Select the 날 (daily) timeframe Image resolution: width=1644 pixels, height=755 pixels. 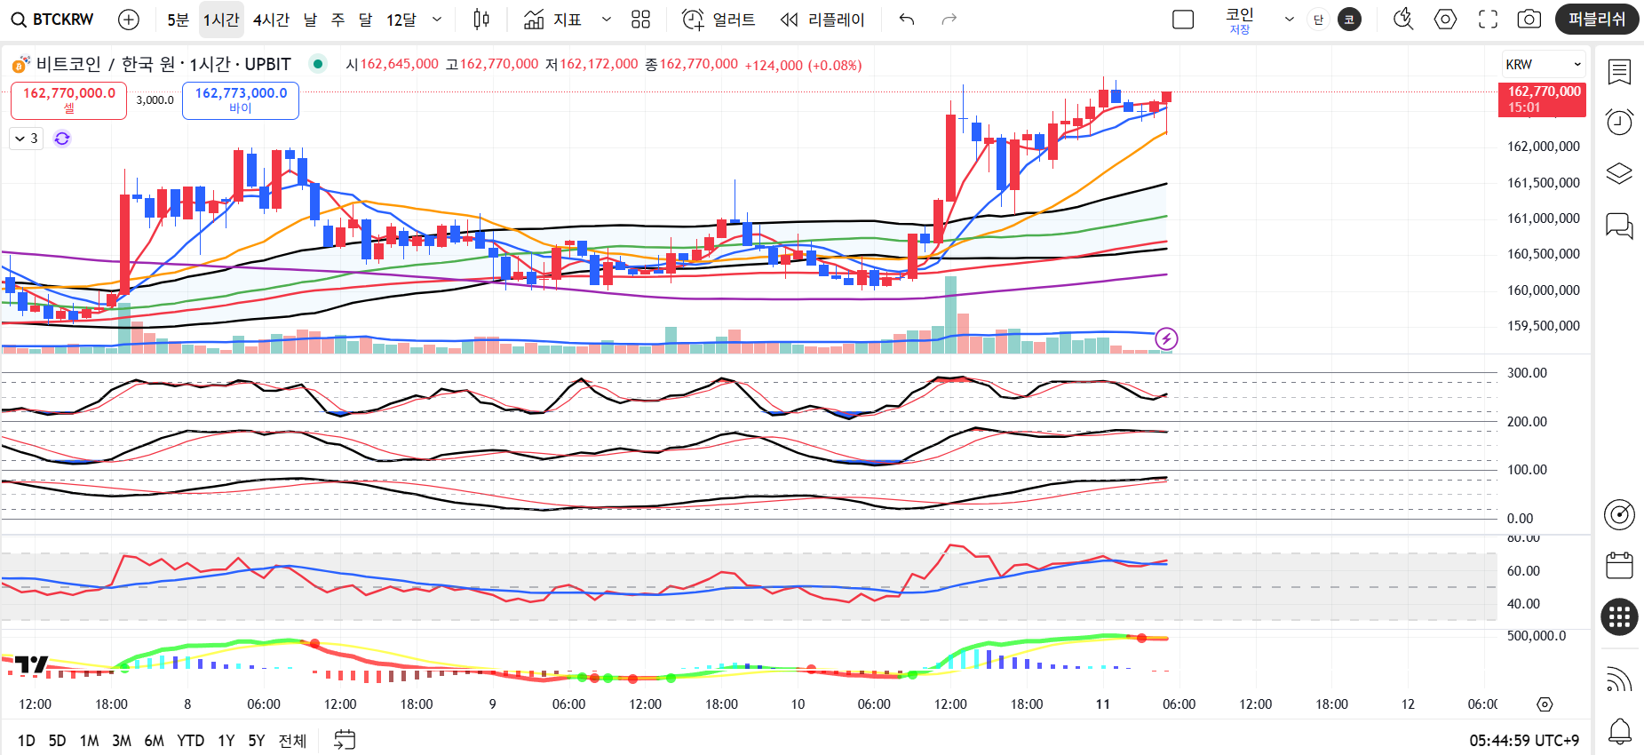pyautogui.click(x=310, y=20)
